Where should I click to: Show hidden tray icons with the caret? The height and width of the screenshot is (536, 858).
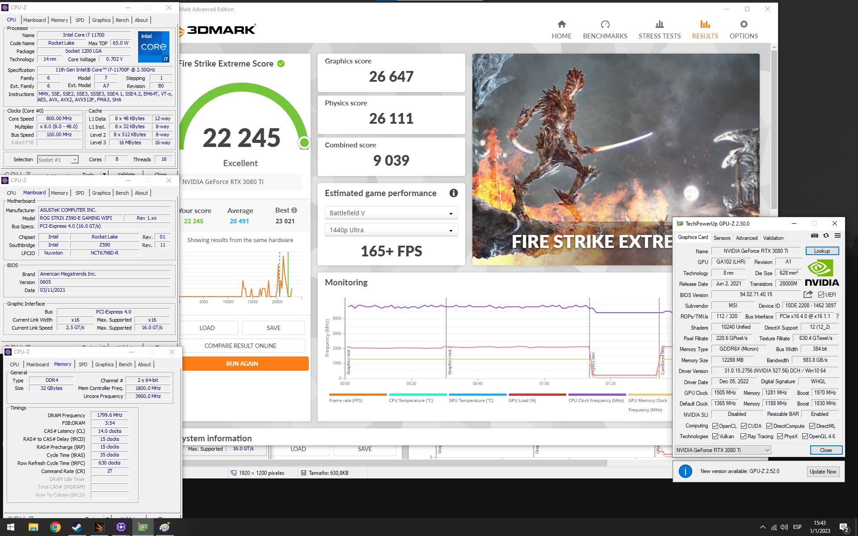pyautogui.click(x=762, y=528)
